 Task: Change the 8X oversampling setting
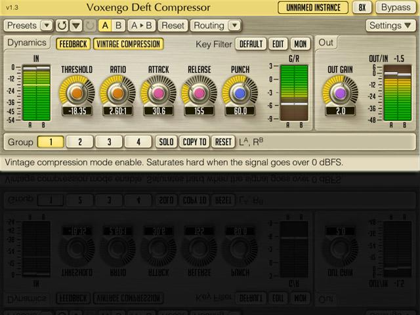[x=362, y=7]
